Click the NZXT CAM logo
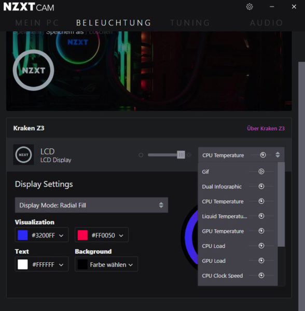 [29, 7]
